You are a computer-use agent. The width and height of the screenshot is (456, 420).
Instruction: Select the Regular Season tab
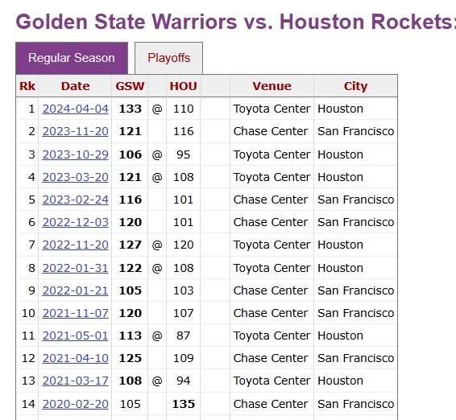(72, 58)
